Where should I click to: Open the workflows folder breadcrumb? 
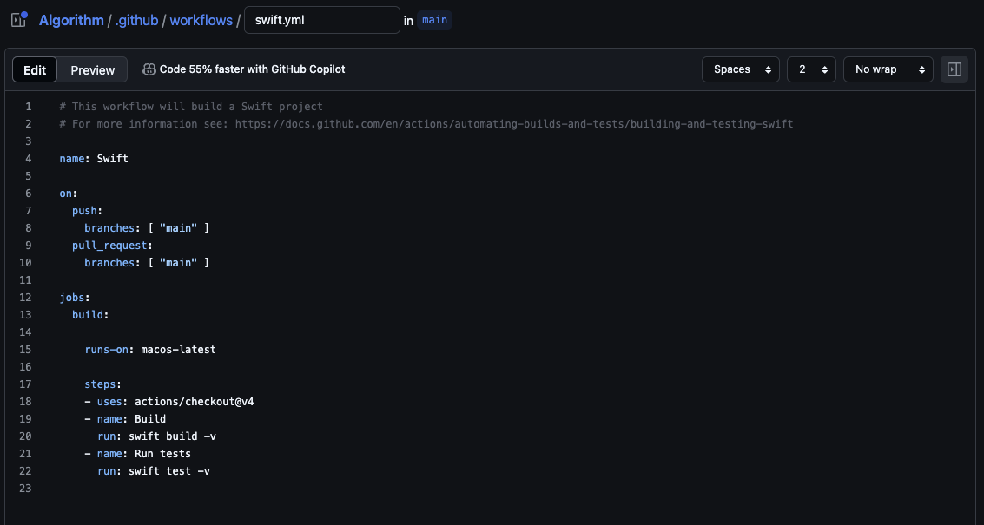[x=201, y=20]
